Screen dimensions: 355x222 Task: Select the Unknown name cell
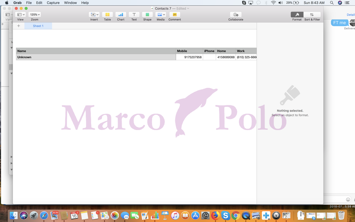pyautogui.click(x=96, y=57)
